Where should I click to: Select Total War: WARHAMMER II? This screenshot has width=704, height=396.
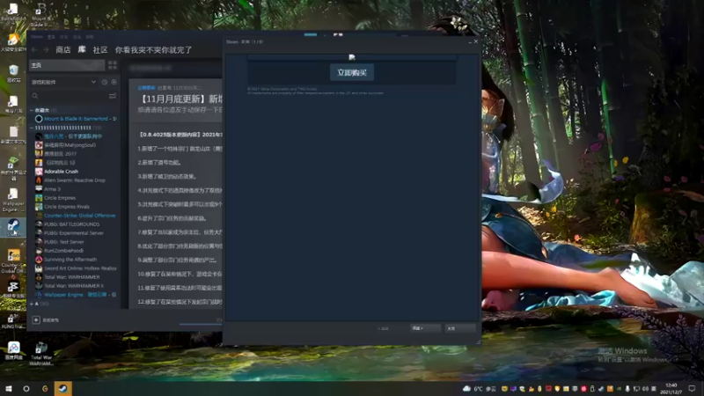[74, 285]
